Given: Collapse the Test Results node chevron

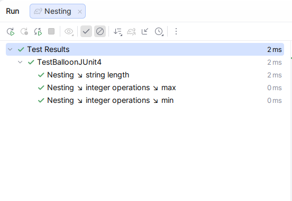Looking at the screenshot, I should click(x=10, y=49).
